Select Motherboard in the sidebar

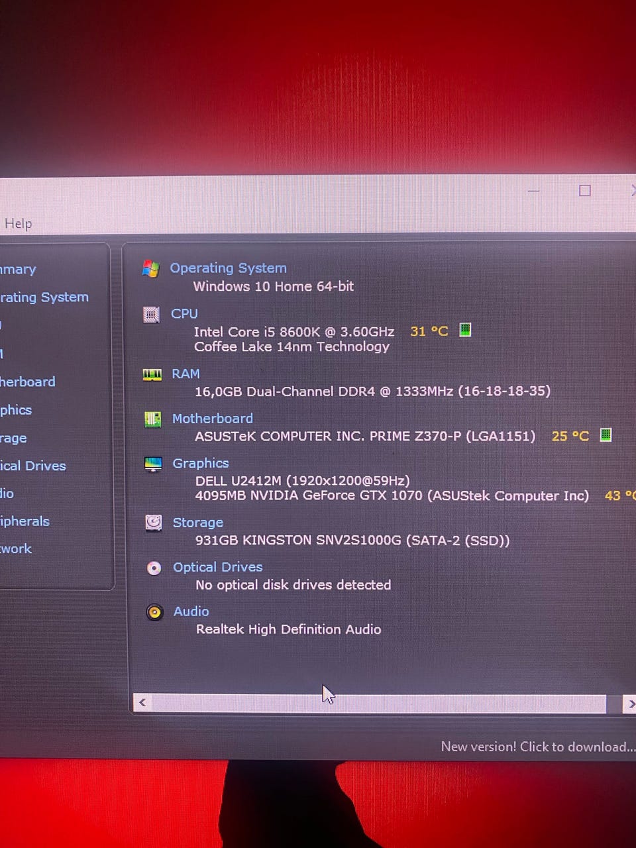click(27, 382)
